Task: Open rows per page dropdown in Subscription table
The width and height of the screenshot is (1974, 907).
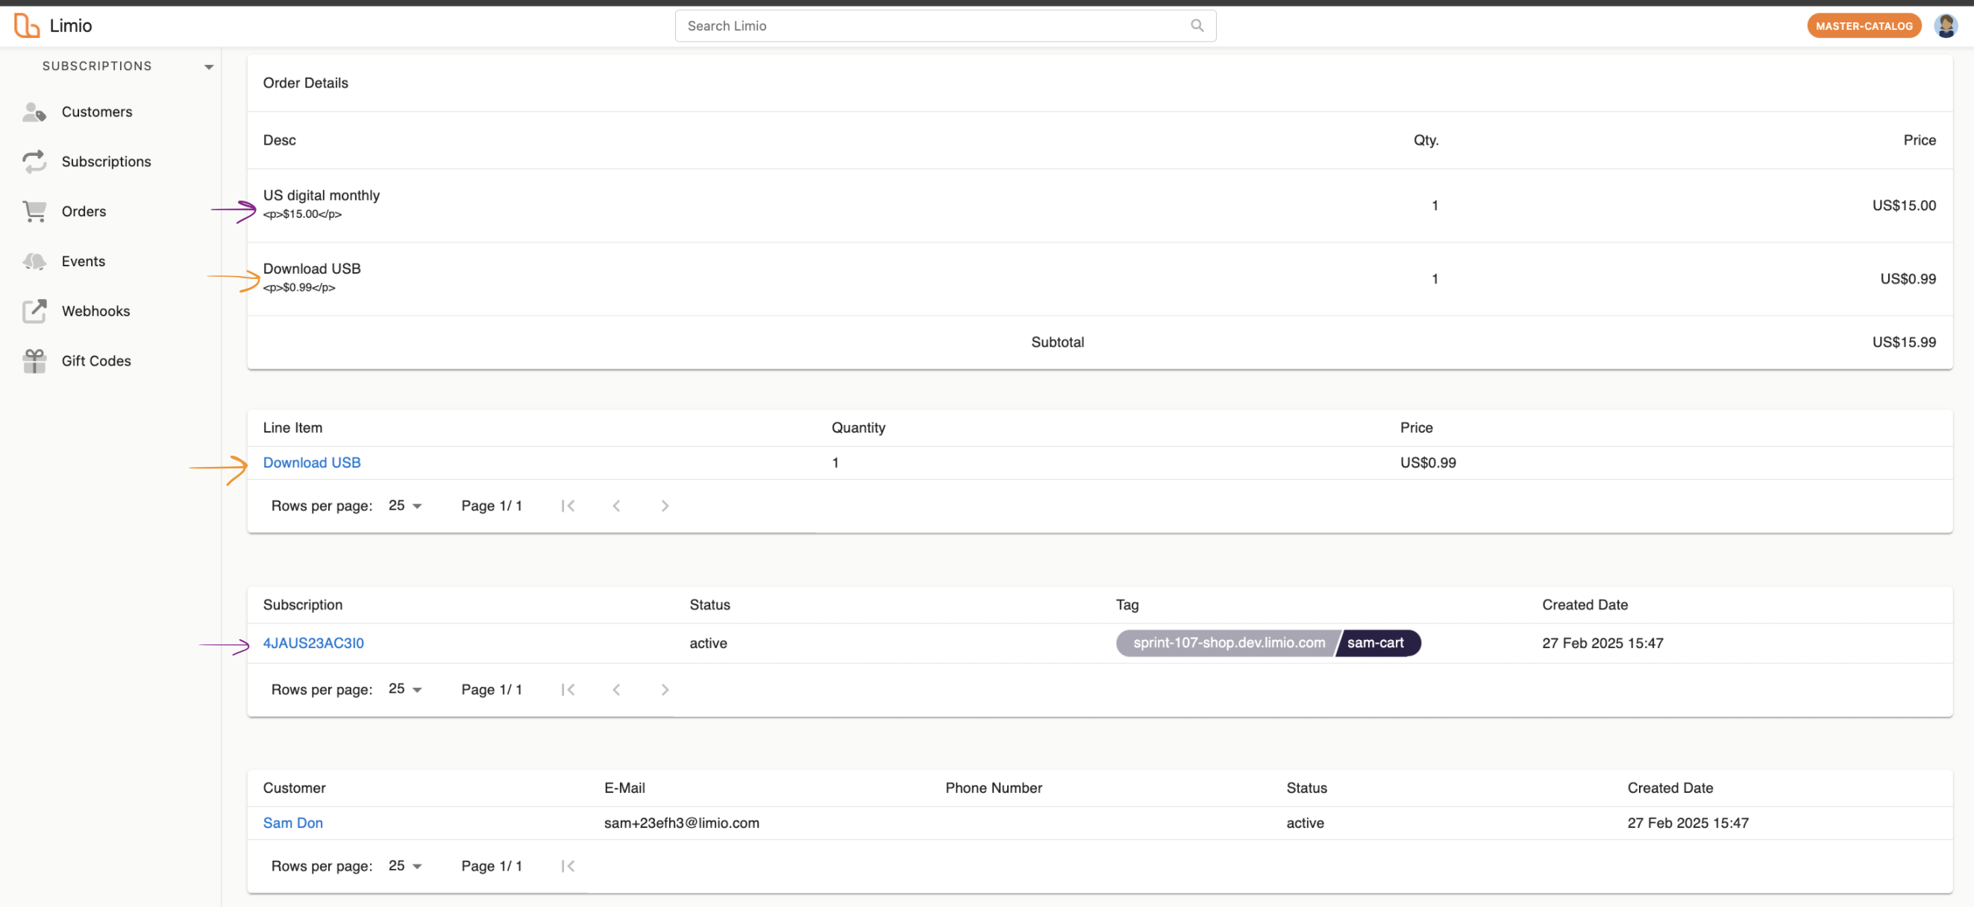Action: point(405,689)
